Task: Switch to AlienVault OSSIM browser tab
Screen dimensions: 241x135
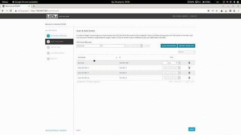Action: pyautogui.click(x=15, y=6)
